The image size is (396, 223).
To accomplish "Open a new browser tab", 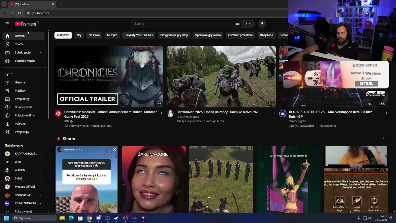I will click(x=60, y=4).
